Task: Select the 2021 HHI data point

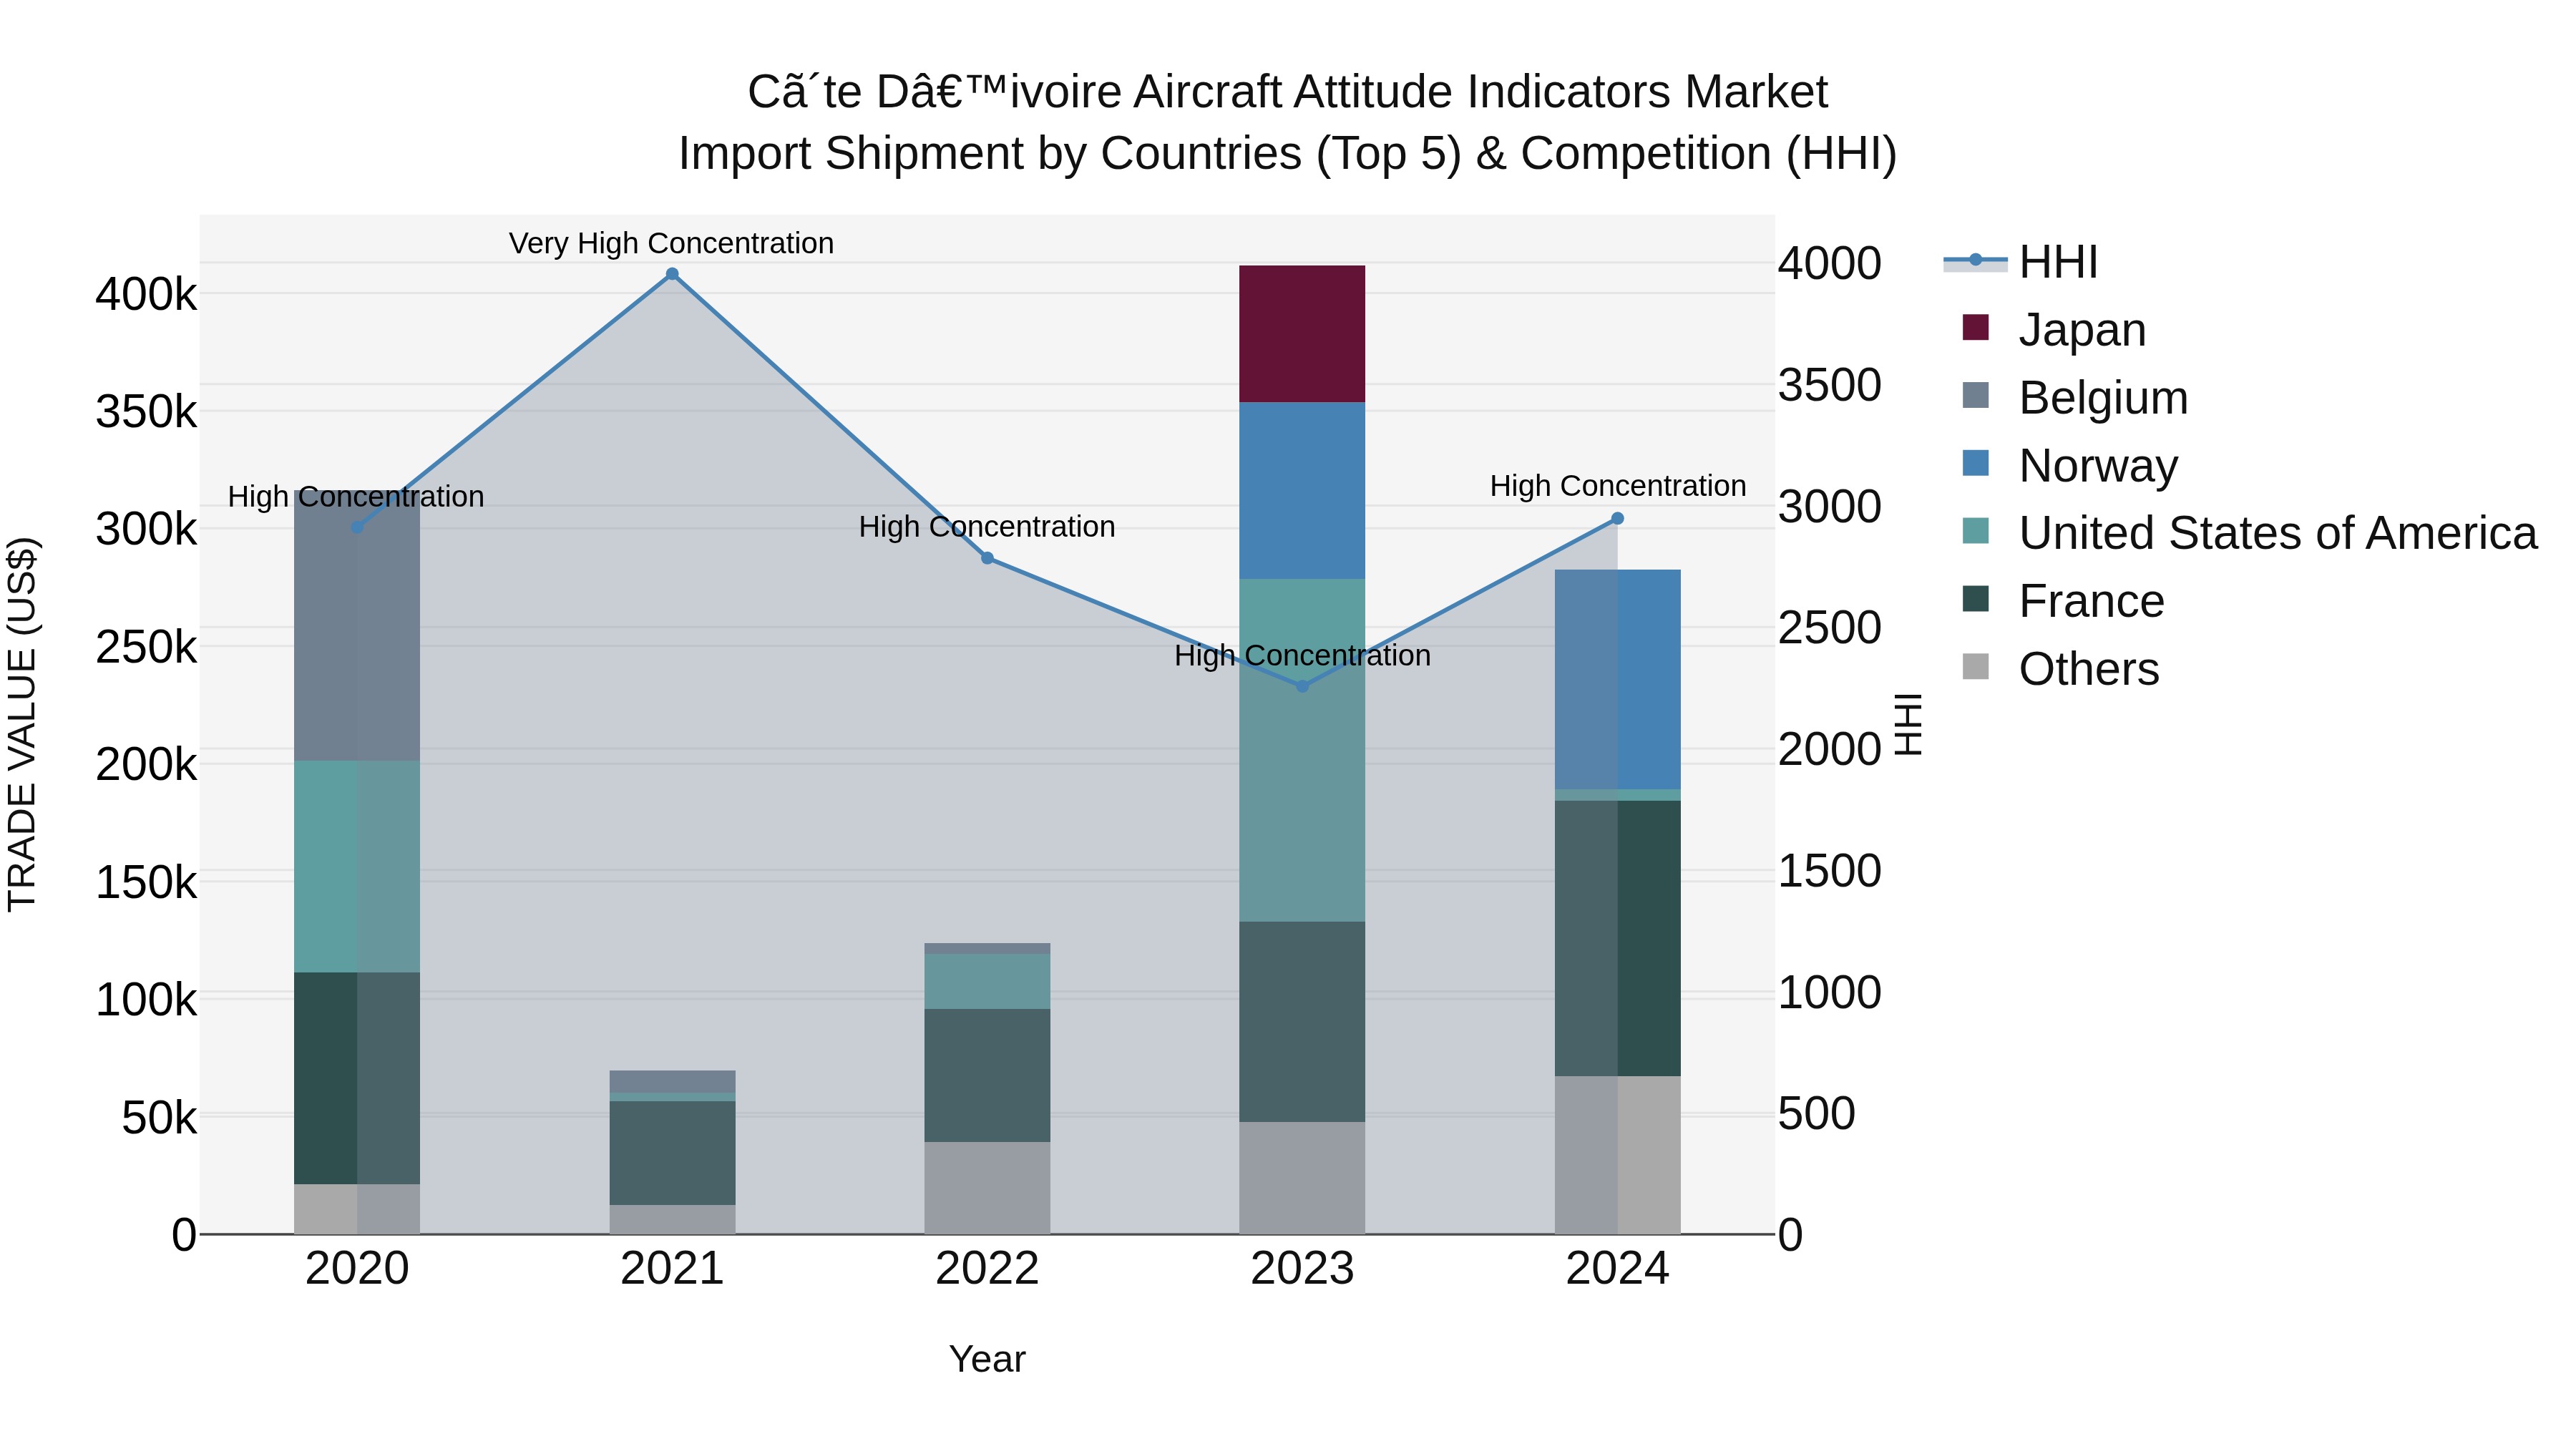Action: click(672, 274)
